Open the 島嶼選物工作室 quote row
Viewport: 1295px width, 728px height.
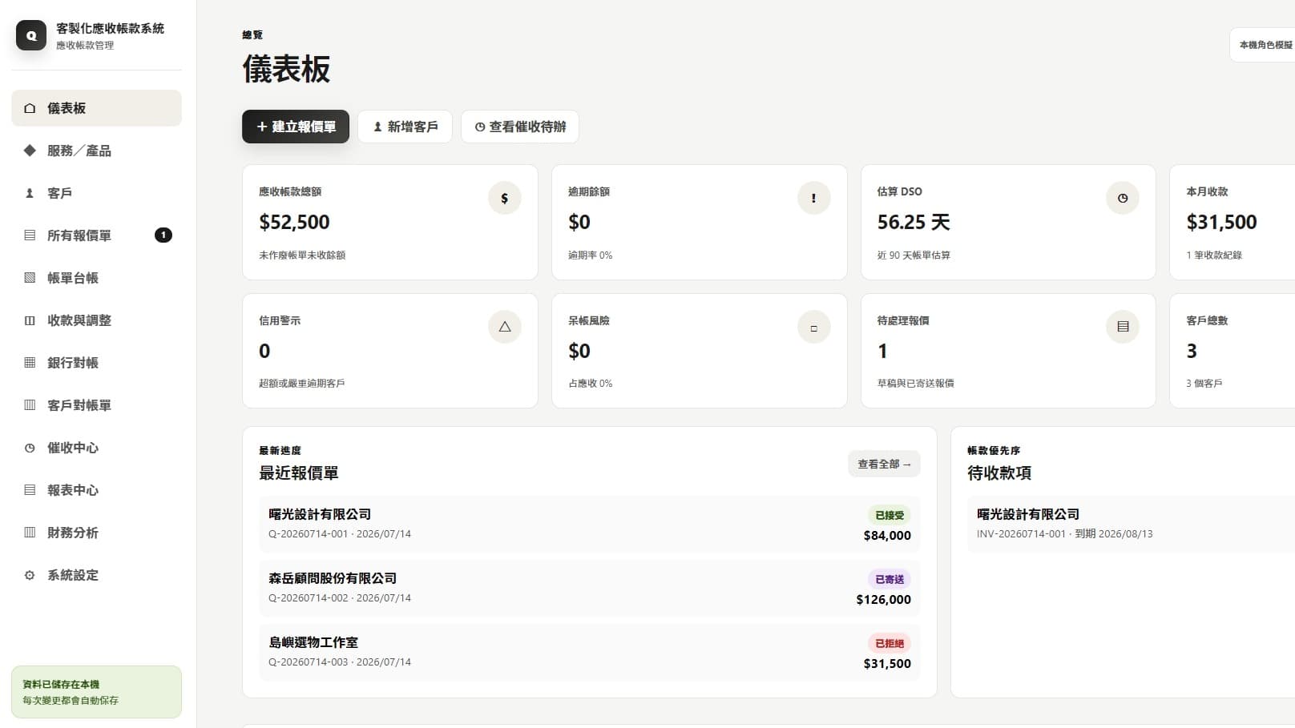[590, 653]
